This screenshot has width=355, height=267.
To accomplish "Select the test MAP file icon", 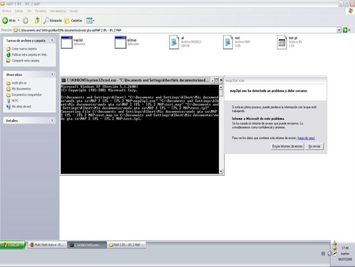I will click(228, 42).
